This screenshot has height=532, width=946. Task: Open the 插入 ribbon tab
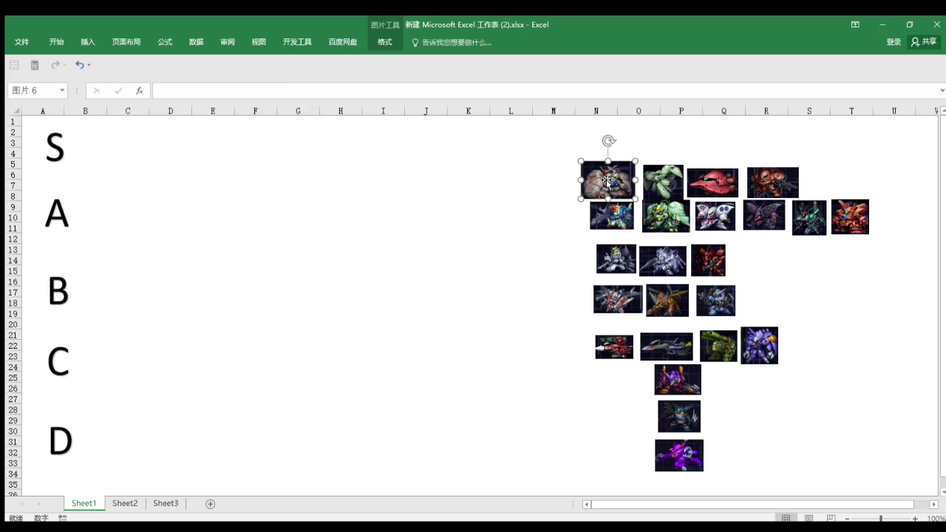88,42
